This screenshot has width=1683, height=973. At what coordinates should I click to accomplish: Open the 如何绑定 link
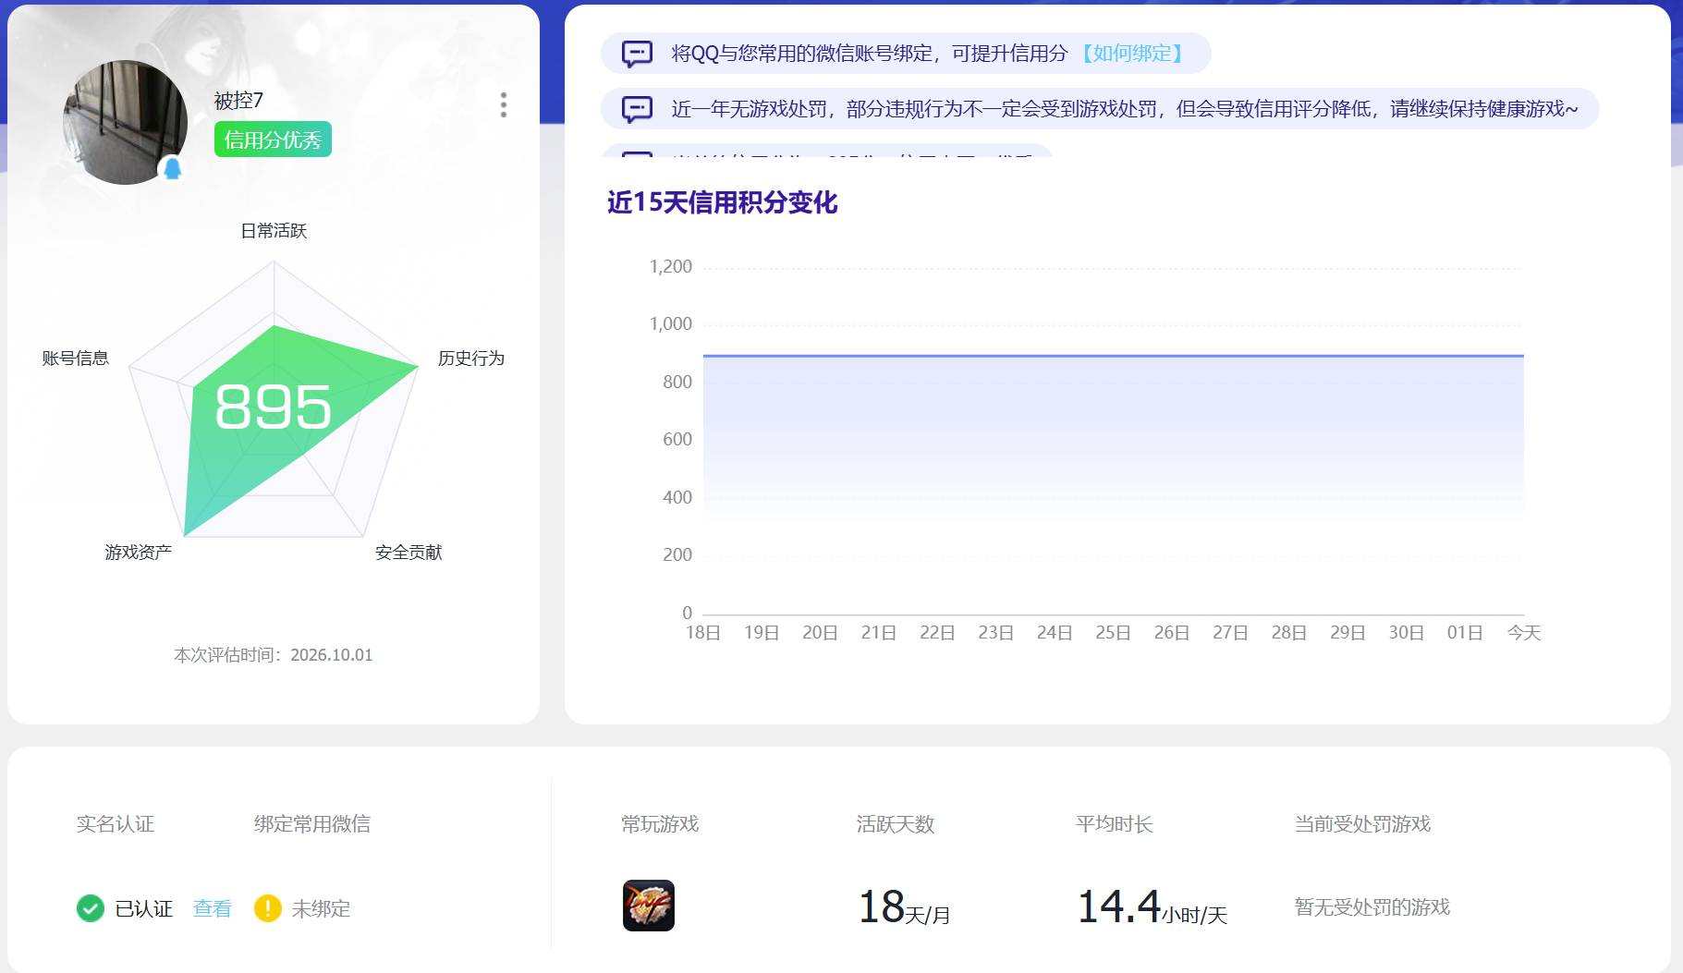[x=1133, y=54]
